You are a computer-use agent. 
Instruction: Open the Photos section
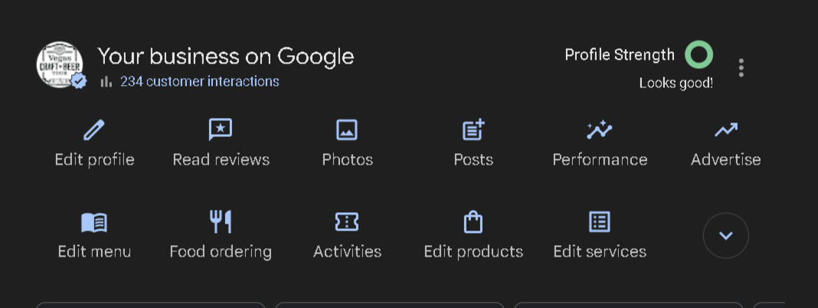pyautogui.click(x=347, y=131)
